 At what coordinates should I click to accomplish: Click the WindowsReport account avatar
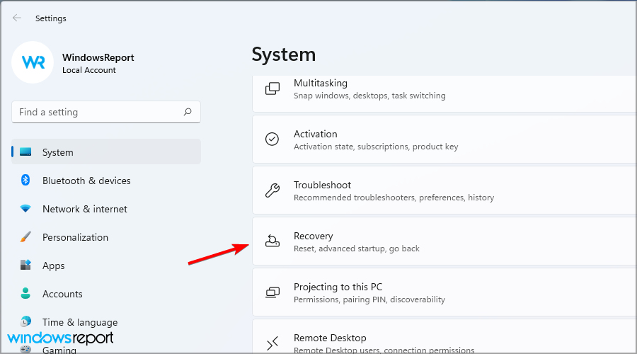coord(33,63)
